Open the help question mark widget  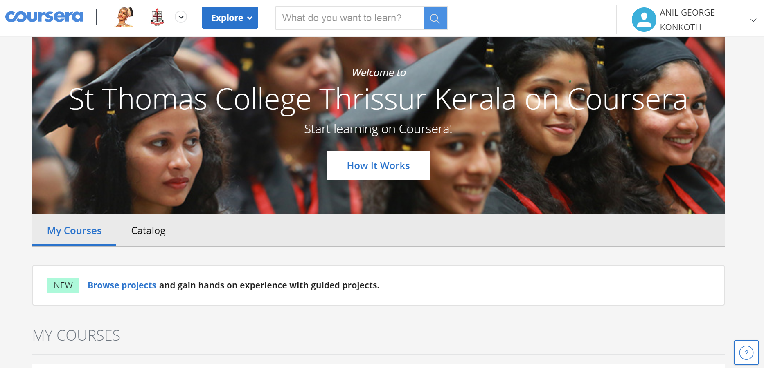[x=746, y=352]
